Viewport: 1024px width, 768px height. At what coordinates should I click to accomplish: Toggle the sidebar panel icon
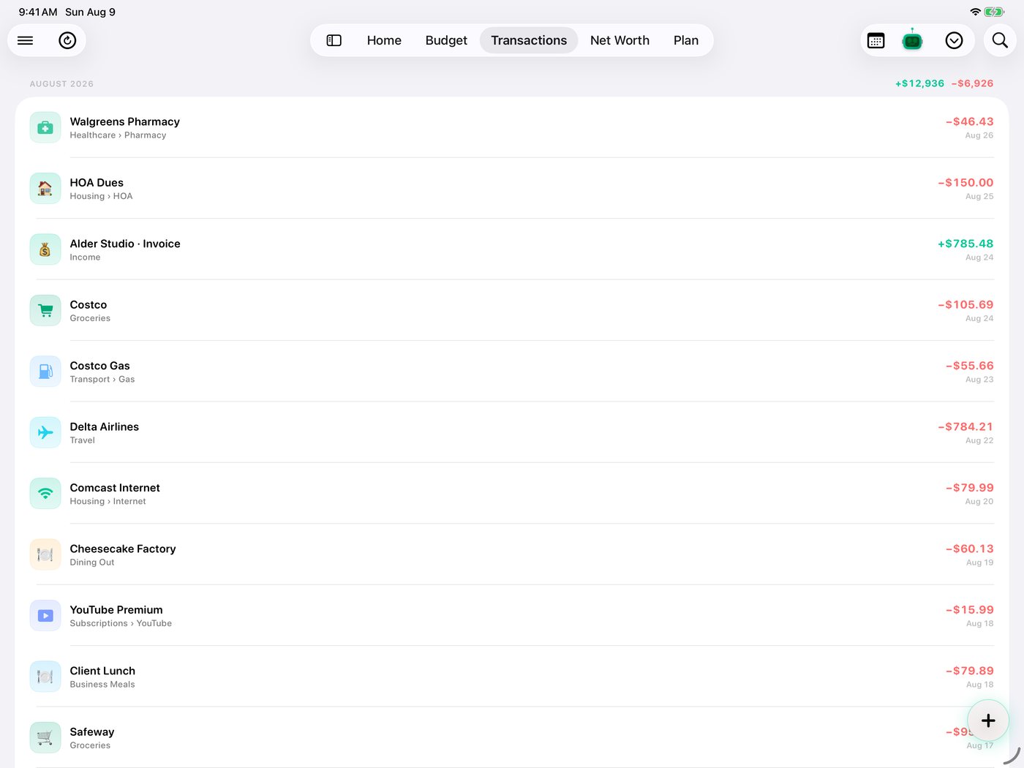(334, 40)
